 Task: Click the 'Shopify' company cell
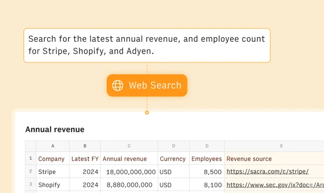point(53,184)
